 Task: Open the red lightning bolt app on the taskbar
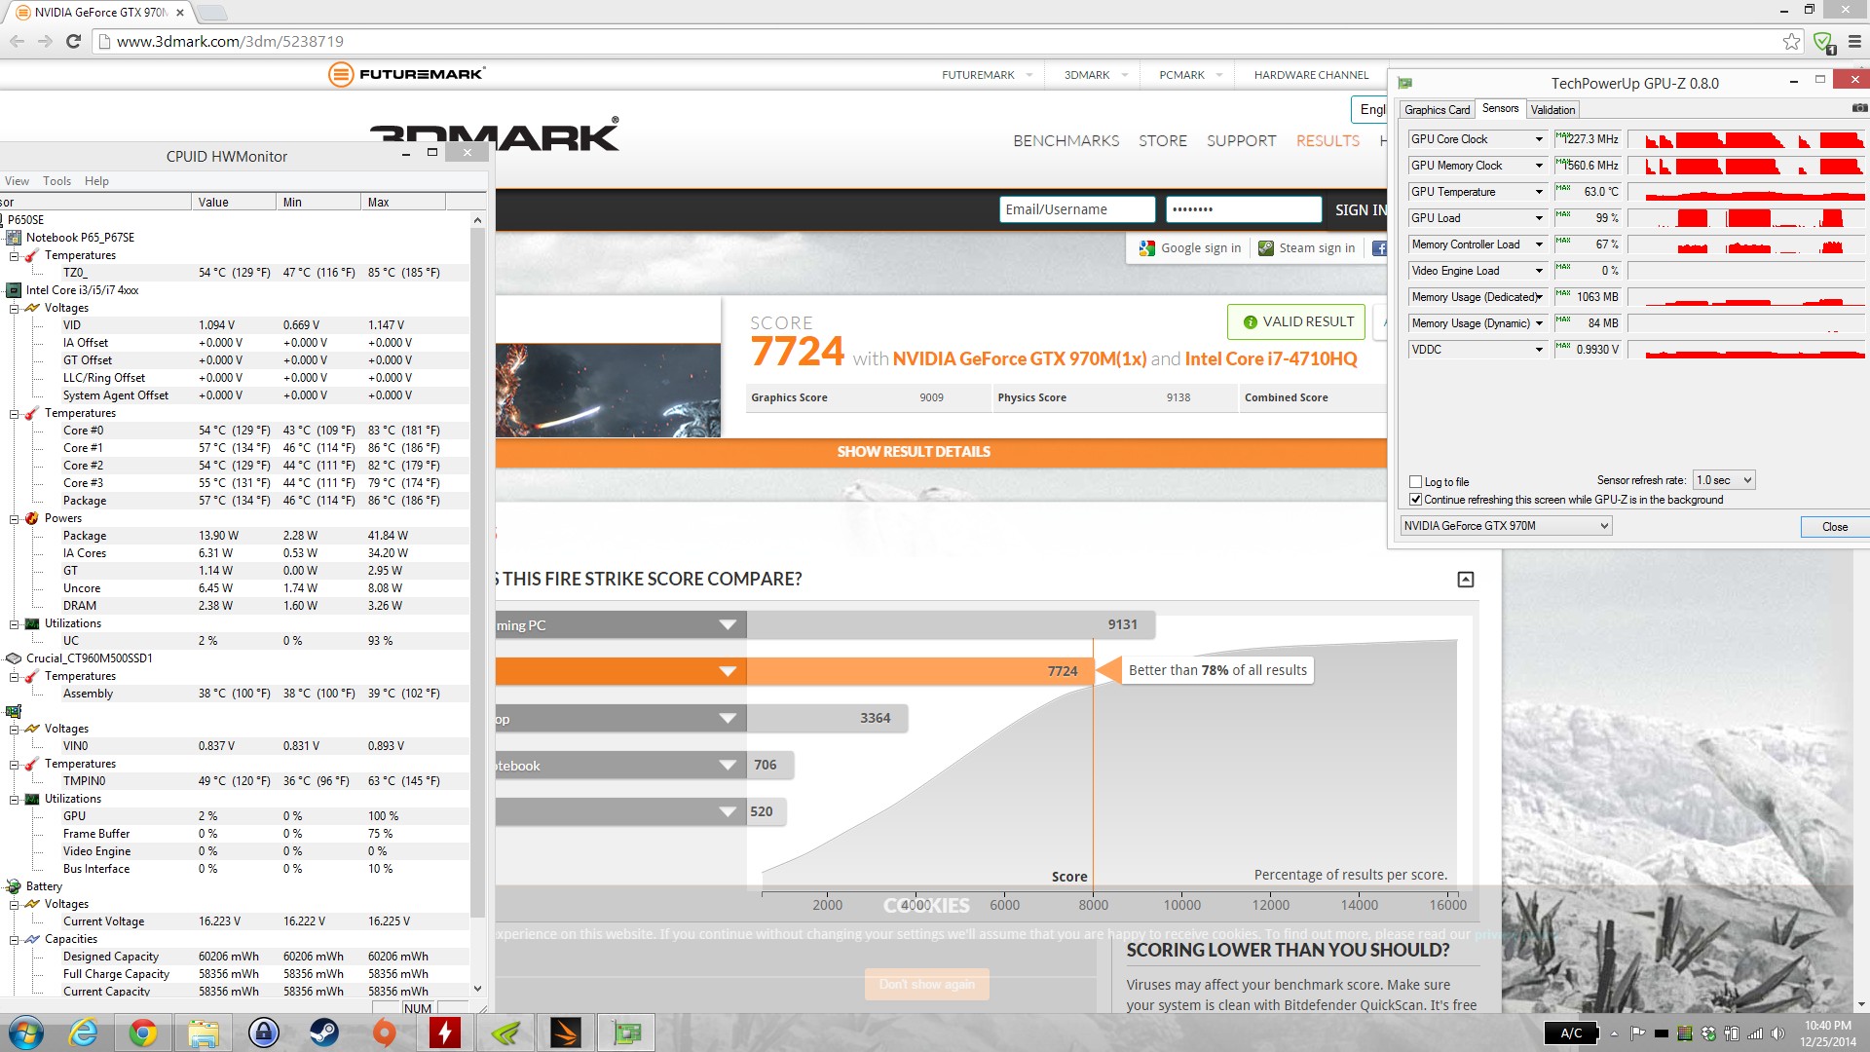coord(445,1033)
